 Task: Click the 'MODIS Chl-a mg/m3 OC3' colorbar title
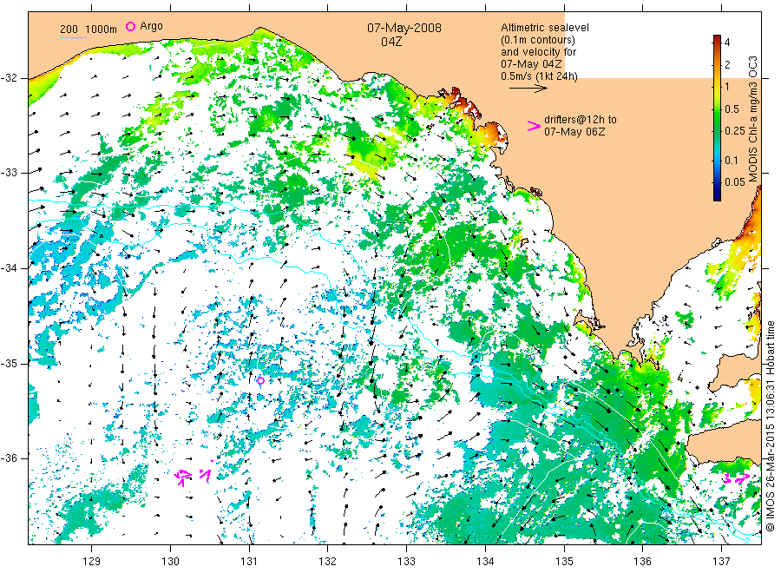coord(752,119)
